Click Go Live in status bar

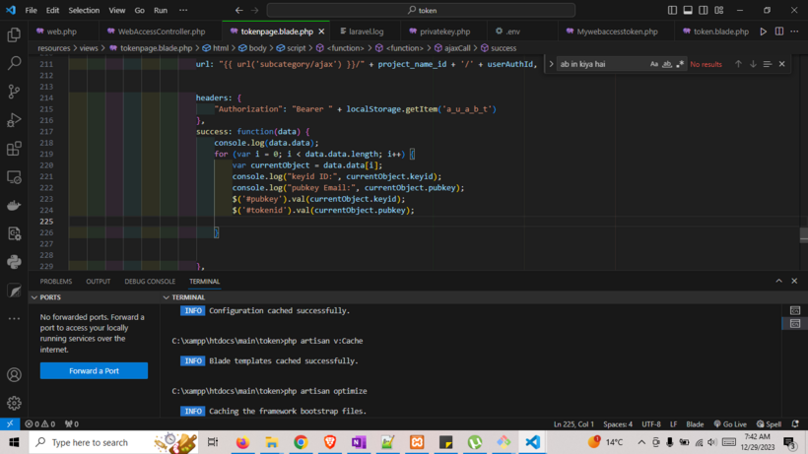[x=730, y=423]
